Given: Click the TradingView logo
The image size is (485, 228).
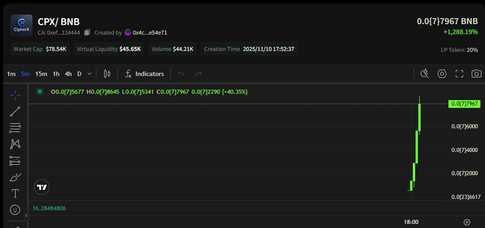Looking at the screenshot, I should (x=42, y=187).
